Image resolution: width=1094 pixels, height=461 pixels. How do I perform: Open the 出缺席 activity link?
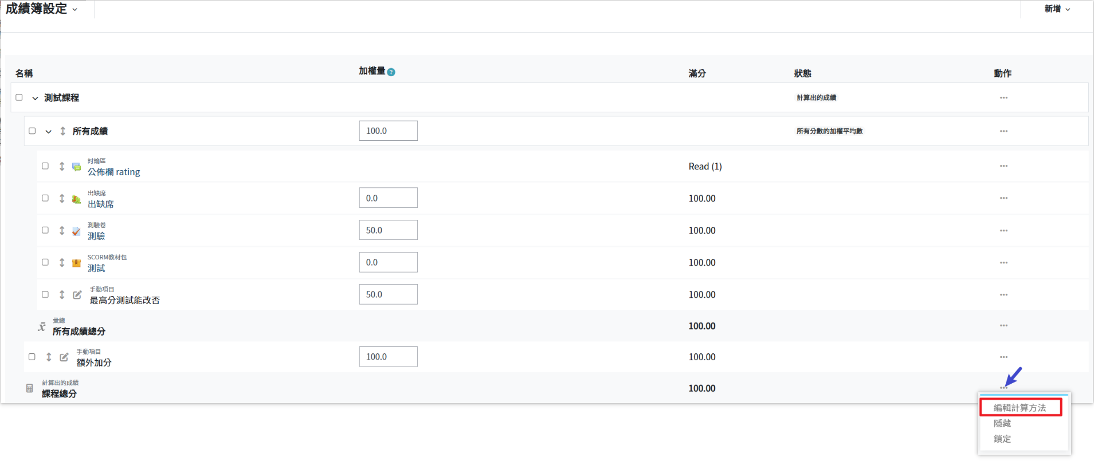click(100, 204)
